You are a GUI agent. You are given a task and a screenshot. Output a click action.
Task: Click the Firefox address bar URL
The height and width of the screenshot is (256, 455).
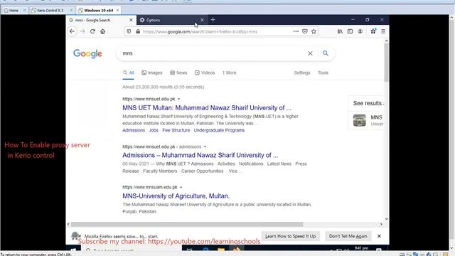(x=200, y=31)
